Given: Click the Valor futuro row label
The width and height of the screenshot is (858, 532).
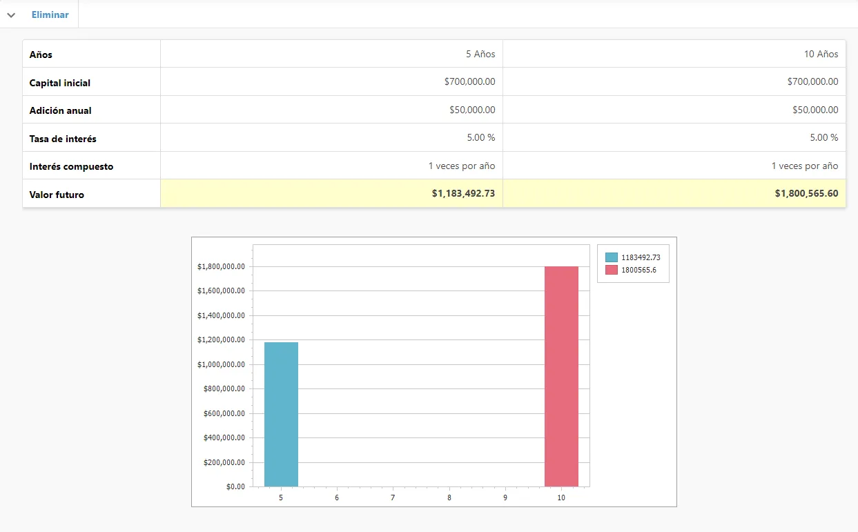Looking at the screenshot, I should [57, 194].
